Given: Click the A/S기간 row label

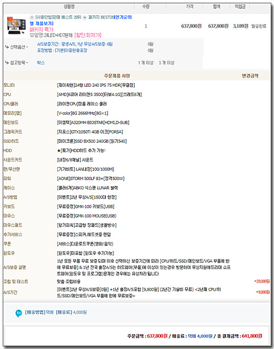Looking at the screenshot, I should (10, 292).
